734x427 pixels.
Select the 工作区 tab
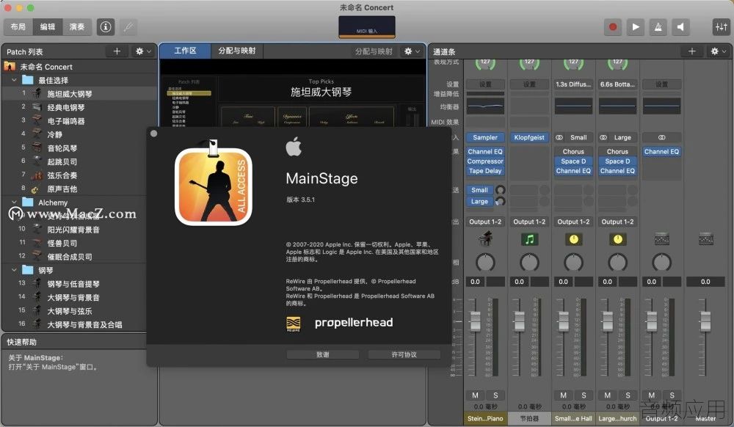186,51
